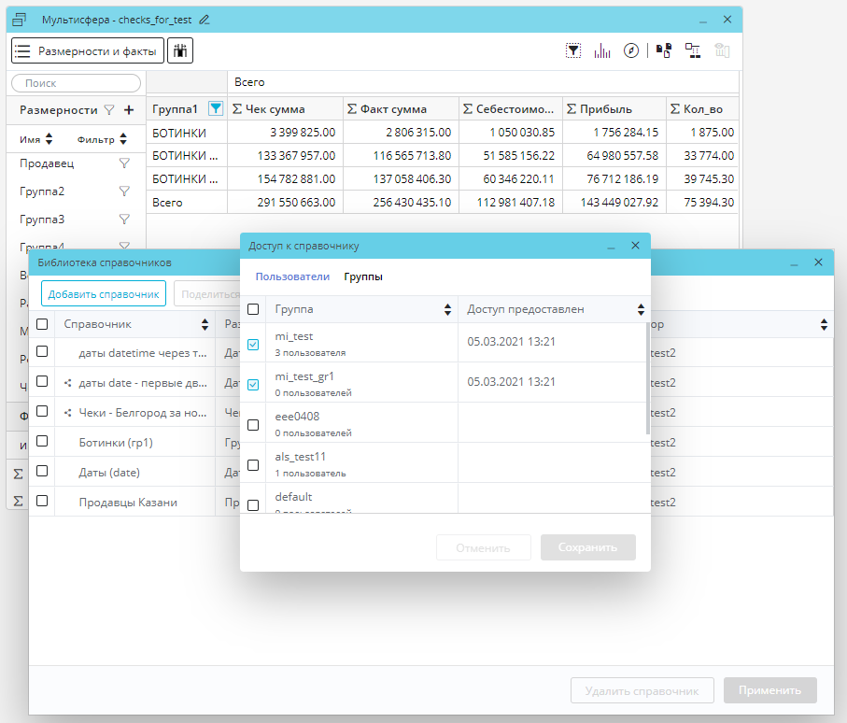Click the filter funnel for Продавец
The height and width of the screenshot is (723, 847).
[x=124, y=163]
